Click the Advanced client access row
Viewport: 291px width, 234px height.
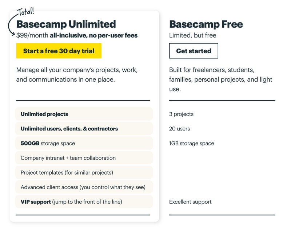[84, 187]
